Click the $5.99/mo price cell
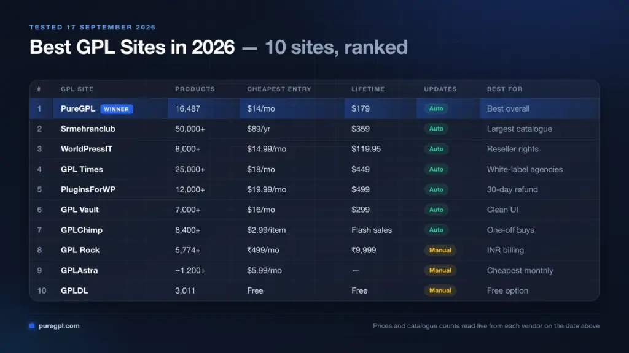629x353 pixels. point(264,270)
